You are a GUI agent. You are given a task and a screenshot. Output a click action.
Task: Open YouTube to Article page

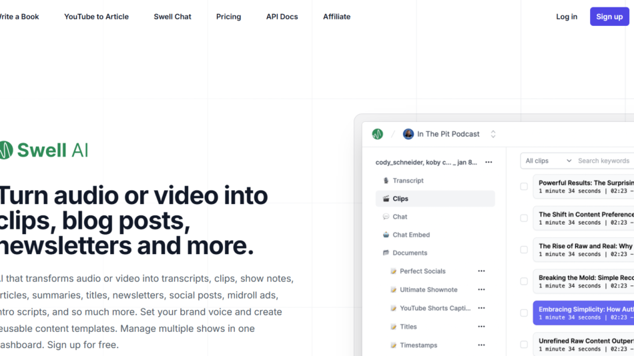click(96, 17)
